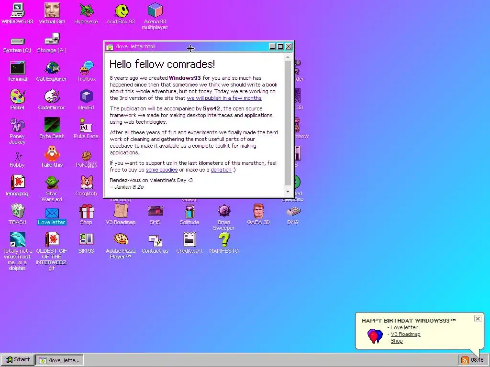Open the HexEd icon
This screenshot has height=367, width=490.
point(86,100)
